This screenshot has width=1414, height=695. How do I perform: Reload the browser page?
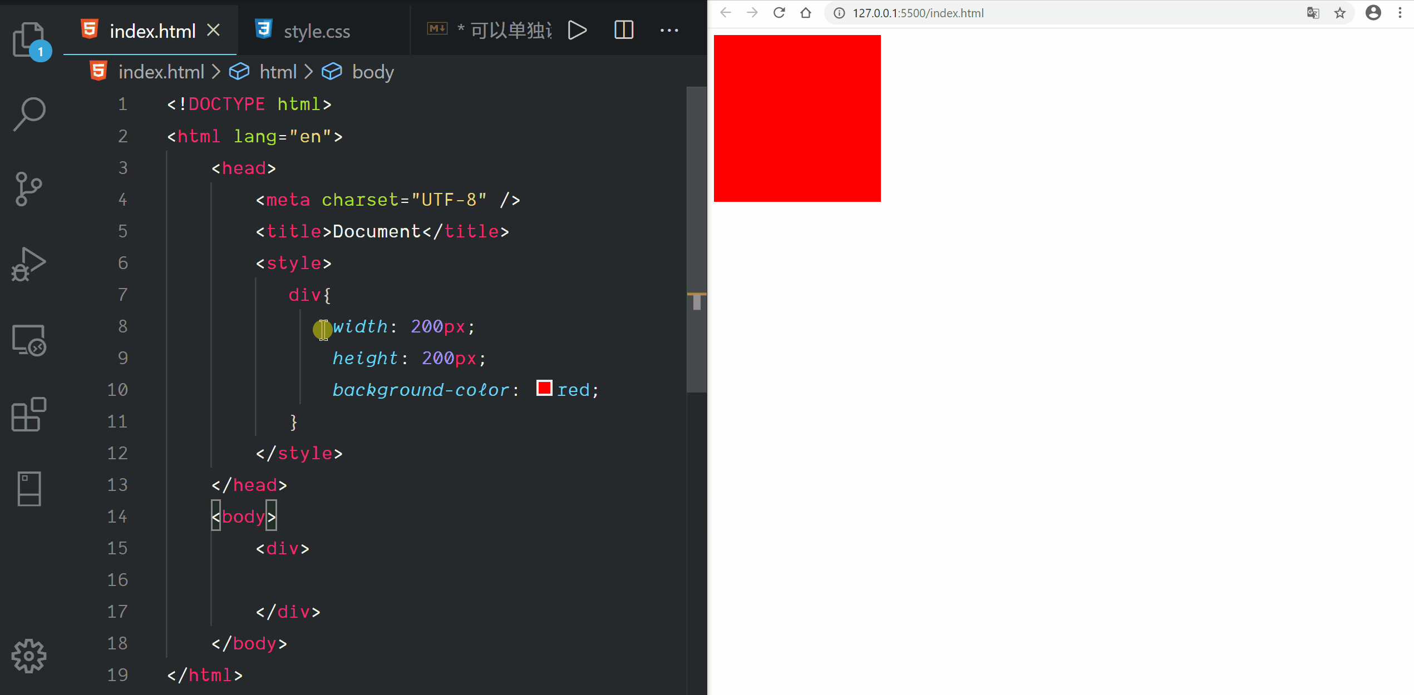[779, 13]
